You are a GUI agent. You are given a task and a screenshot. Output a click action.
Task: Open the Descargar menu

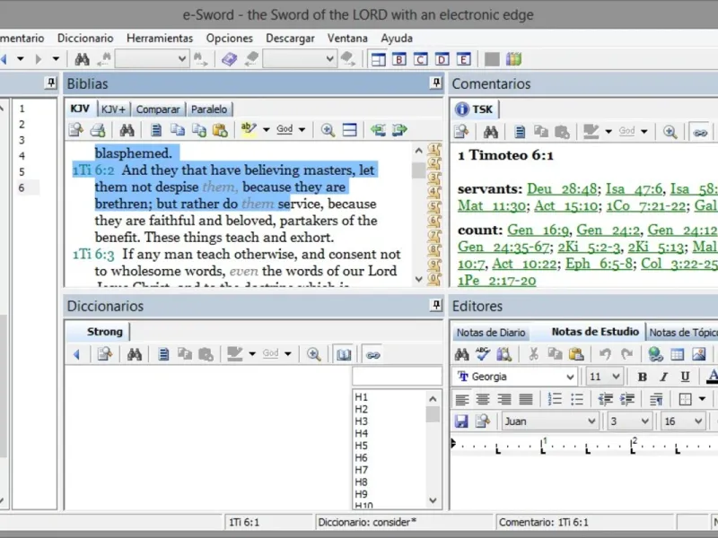point(290,38)
